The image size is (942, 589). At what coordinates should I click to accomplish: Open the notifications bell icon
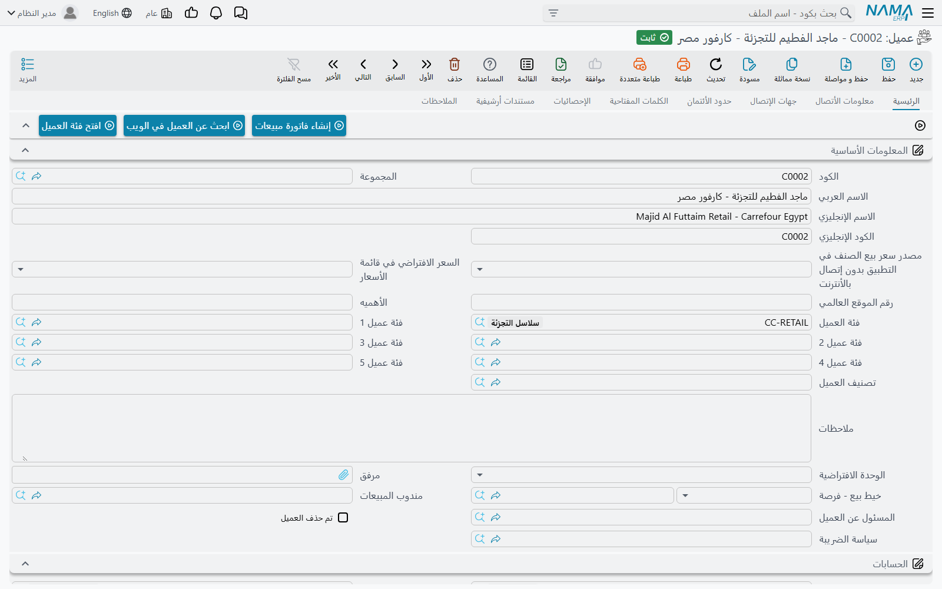pos(216,13)
